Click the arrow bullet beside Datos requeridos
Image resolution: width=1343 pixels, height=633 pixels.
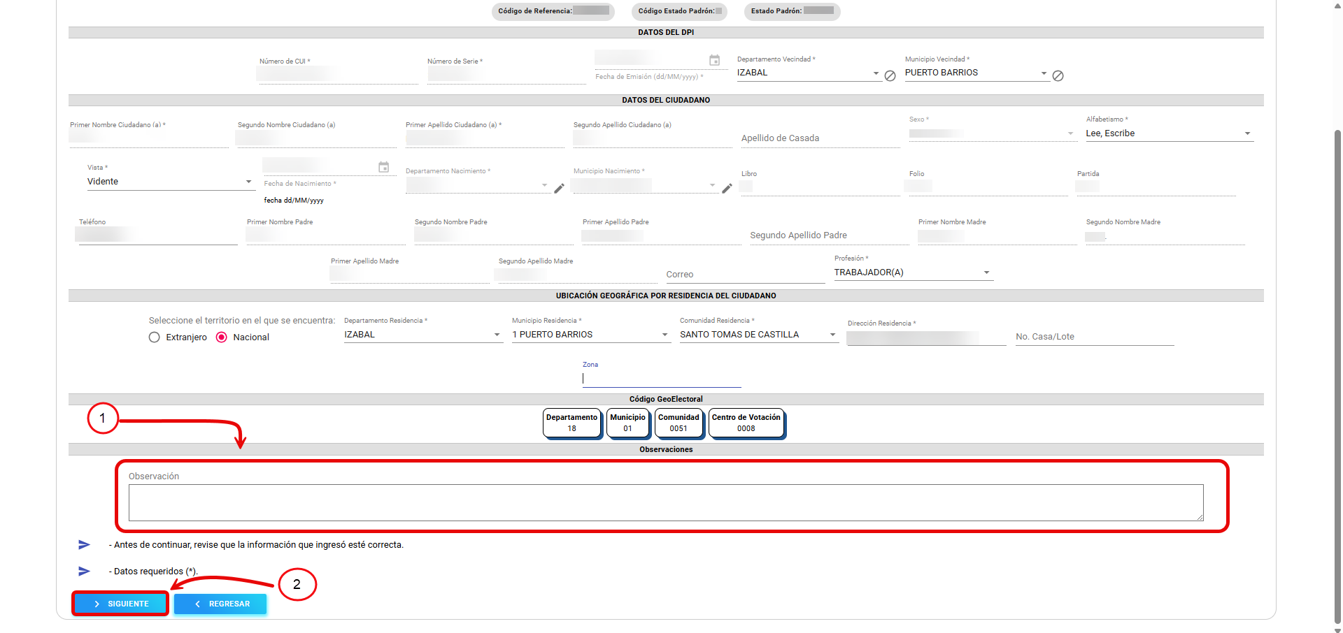pos(85,572)
